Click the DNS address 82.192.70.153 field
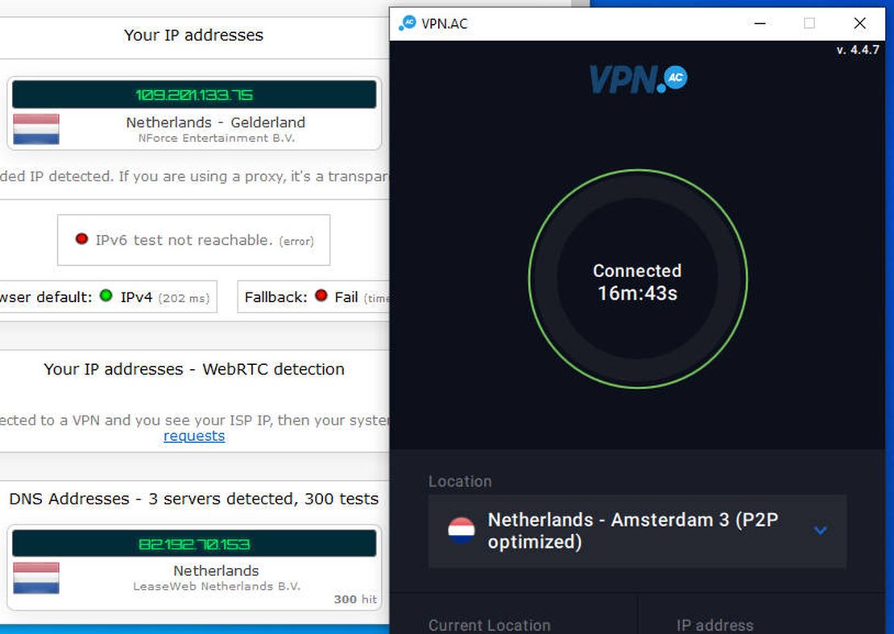The image size is (894, 634). (193, 543)
